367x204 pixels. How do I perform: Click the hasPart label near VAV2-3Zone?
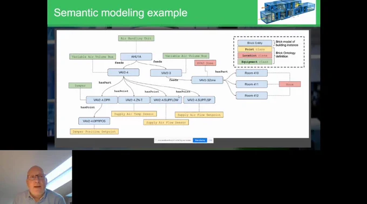tap(221, 72)
